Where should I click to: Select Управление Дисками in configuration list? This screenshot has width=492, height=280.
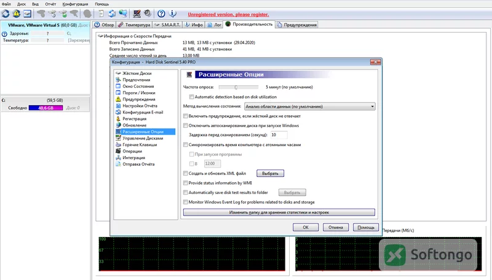point(143,138)
